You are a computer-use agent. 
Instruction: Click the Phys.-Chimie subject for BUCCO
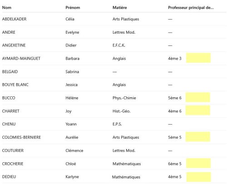[124, 98]
